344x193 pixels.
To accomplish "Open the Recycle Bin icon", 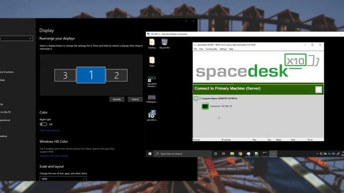I will pyautogui.click(x=164, y=43).
